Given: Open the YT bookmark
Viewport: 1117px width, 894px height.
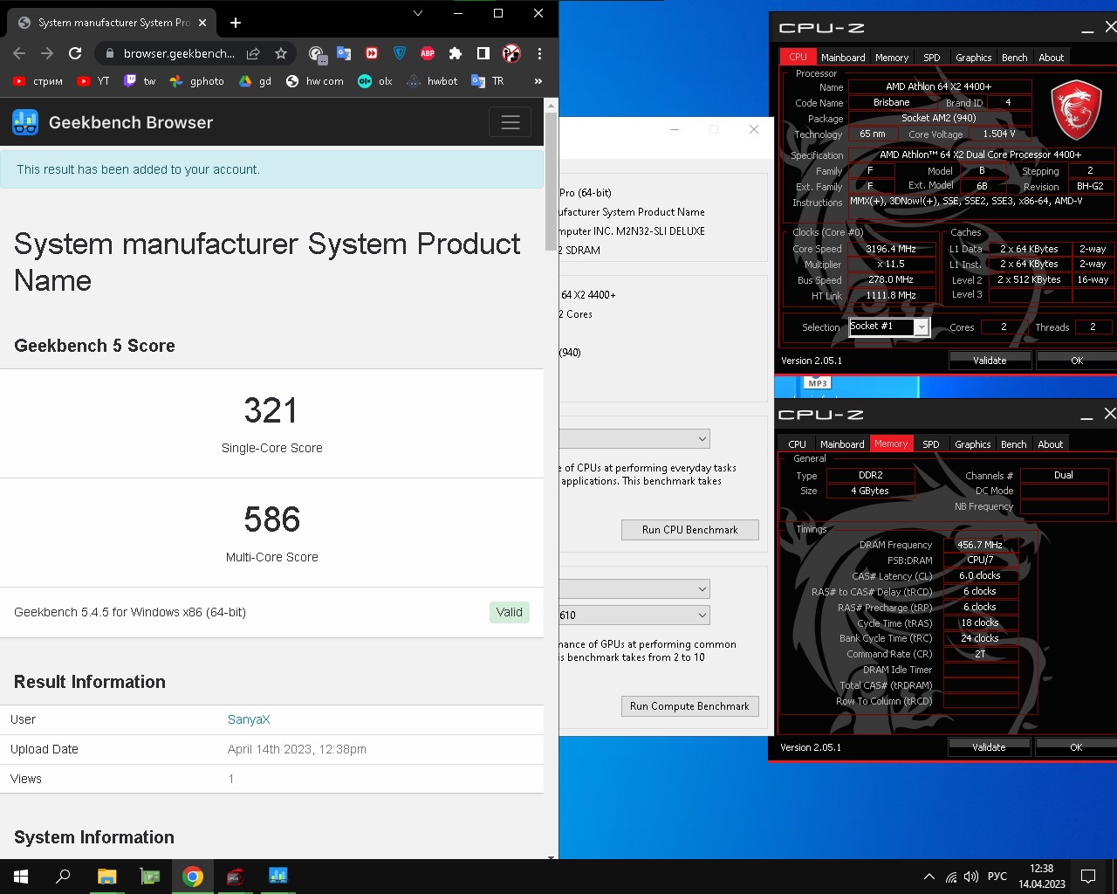Looking at the screenshot, I should (93, 81).
